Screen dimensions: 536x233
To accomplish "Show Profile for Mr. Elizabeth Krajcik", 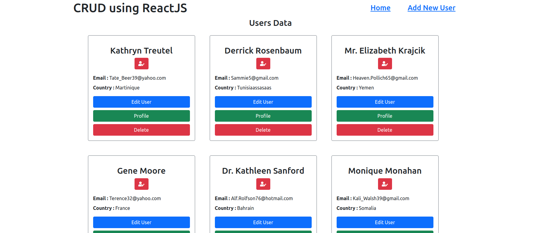I will pyautogui.click(x=385, y=116).
